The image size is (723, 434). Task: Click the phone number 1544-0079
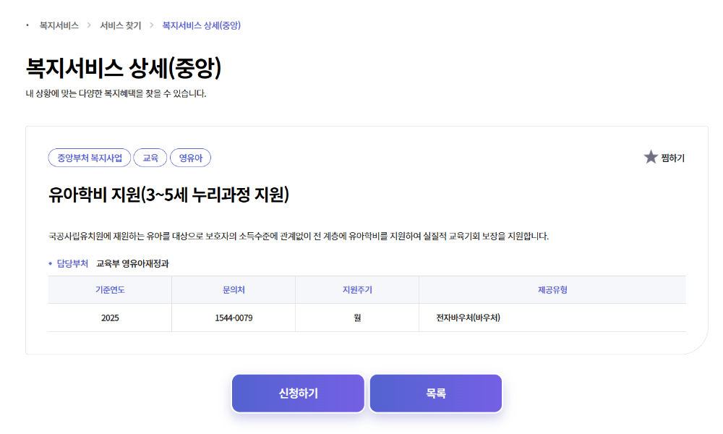click(x=233, y=317)
